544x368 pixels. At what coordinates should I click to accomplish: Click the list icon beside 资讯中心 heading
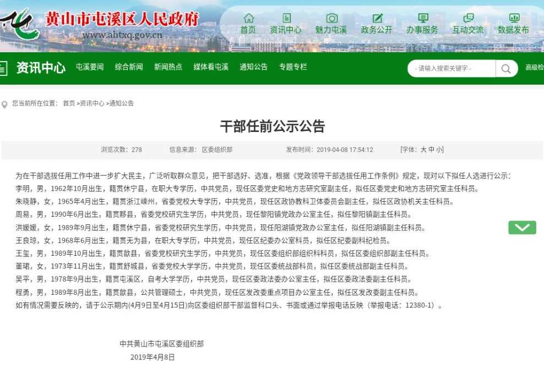[x=3, y=68]
